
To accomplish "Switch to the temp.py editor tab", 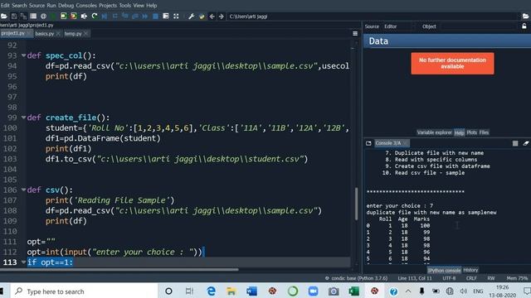I will 73,33.
